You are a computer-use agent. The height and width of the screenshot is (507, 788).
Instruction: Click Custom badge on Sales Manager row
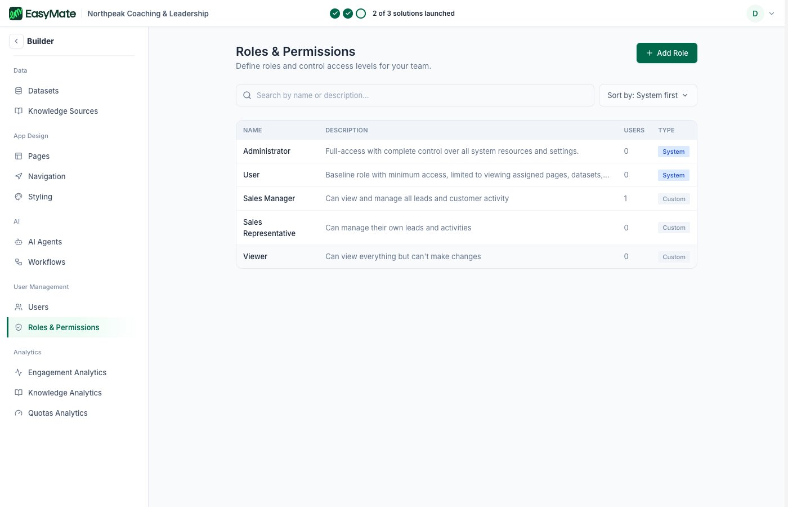click(x=674, y=199)
